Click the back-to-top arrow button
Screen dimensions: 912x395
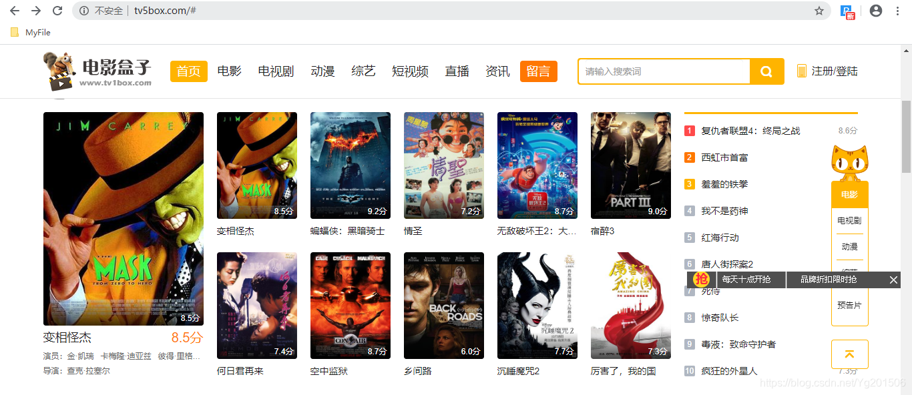click(849, 354)
